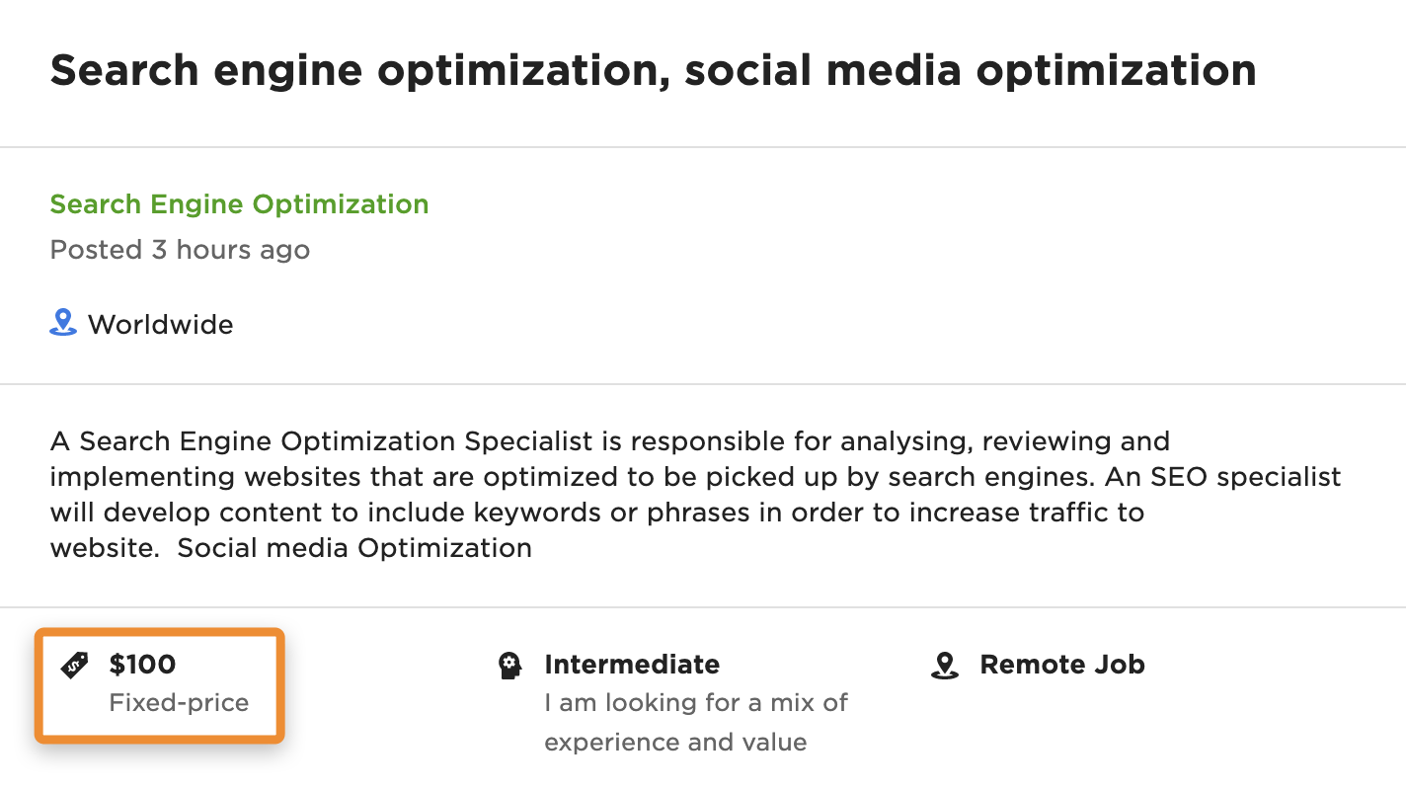
Task: Click "A Search Engine Optimization Specialist" in description
Action: pyautogui.click(x=321, y=440)
